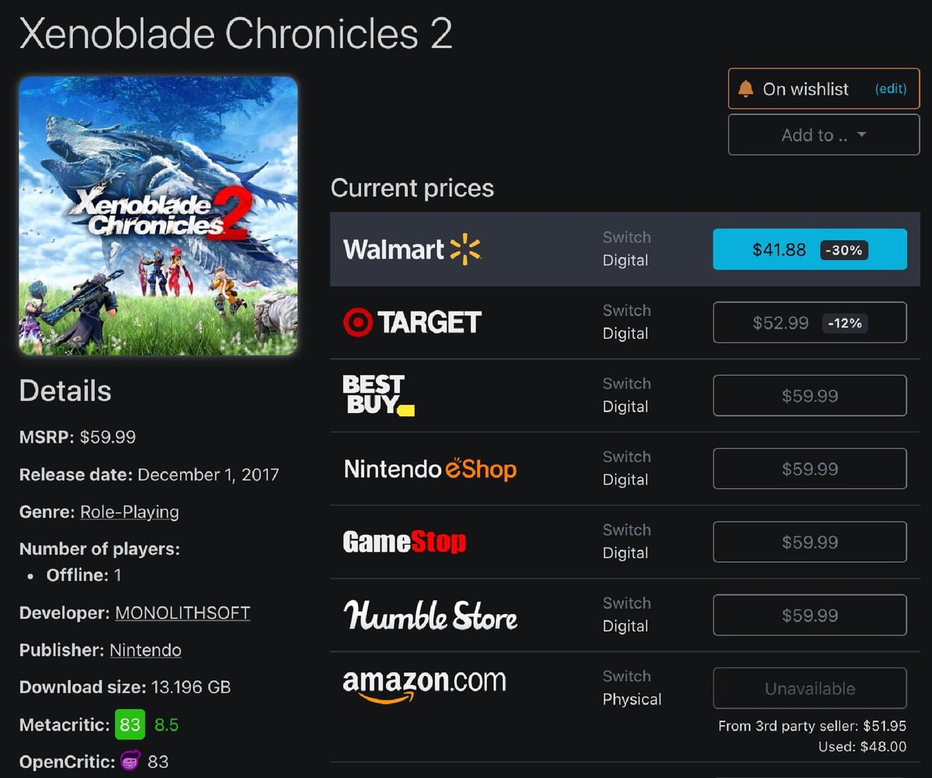Open the Role-Playing genre link
Viewport: 932px width, 778px height.
[130, 512]
